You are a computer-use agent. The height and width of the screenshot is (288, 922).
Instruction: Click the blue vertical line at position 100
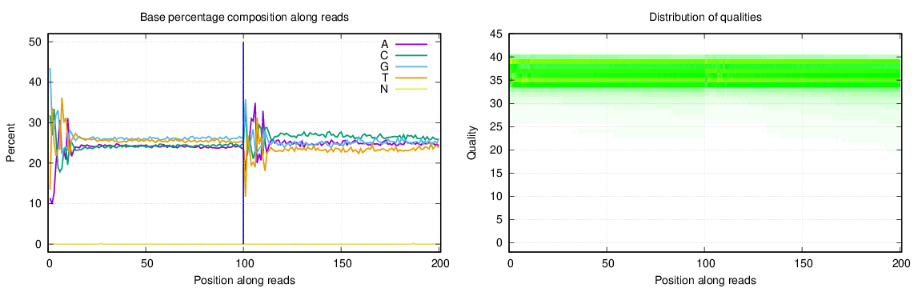pyautogui.click(x=243, y=142)
